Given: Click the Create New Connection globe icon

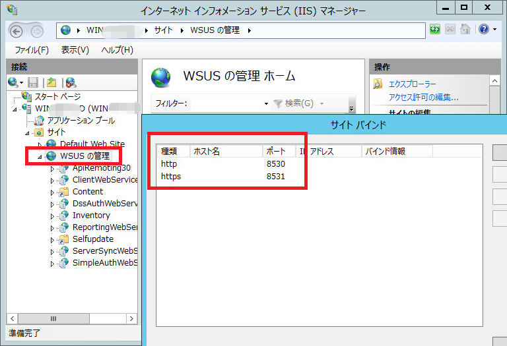Looking at the screenshot, I should (13, 82).
